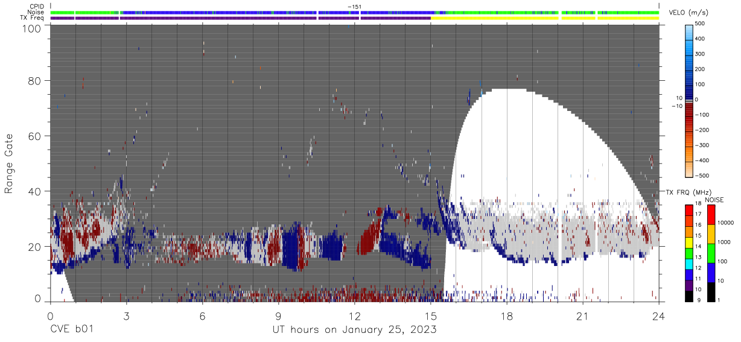
Task: Click the 6 tick on the UT hours axis
Action: coord(202,316)
